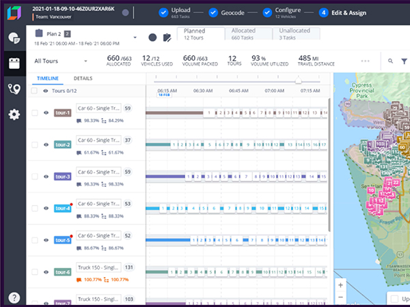Open the route map pin icon in sidebar

14,89
